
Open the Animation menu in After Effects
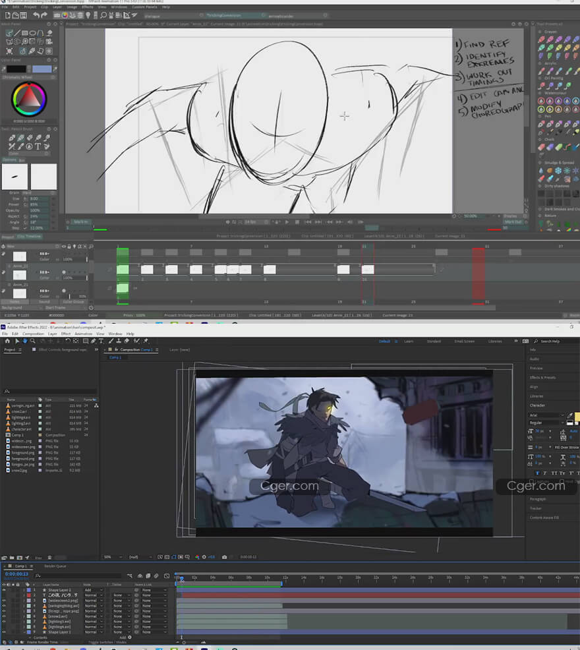click(x=83, y=334)
